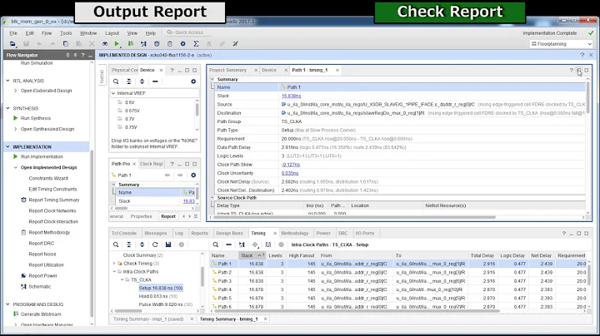Viewport: 600px width, 336px height.
Task: Click the Slack column header to sort
Action: pyautogui.click(x=252, y=255)
